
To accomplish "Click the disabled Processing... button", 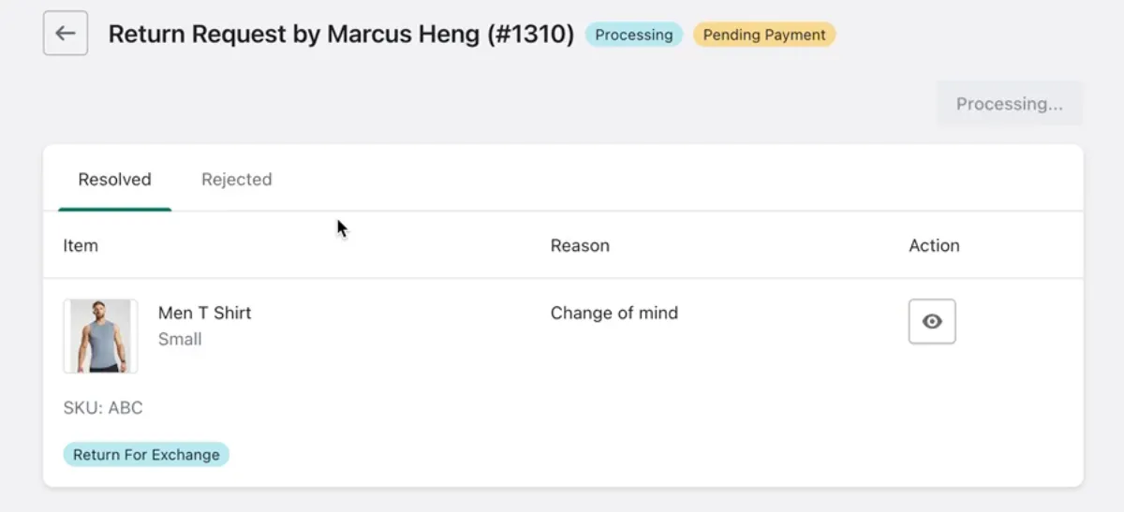I will [1010, 104].
